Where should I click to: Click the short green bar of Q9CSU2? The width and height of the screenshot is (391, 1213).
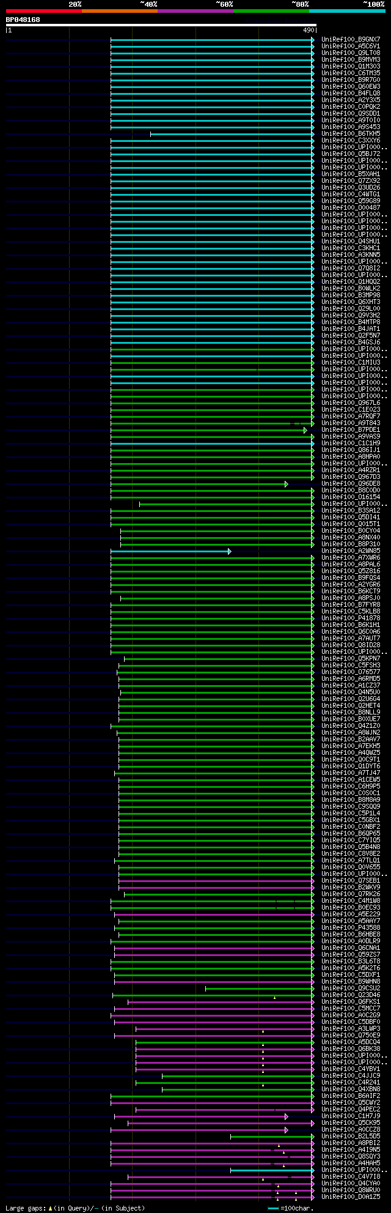[x=259, y=989]
